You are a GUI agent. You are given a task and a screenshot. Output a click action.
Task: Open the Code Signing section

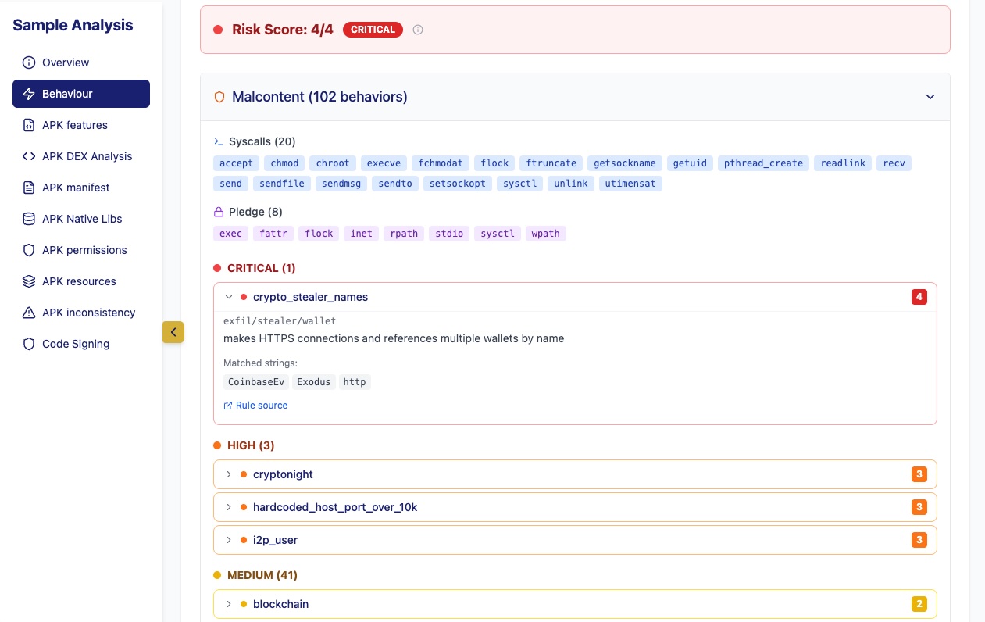(x=76, y=344)
